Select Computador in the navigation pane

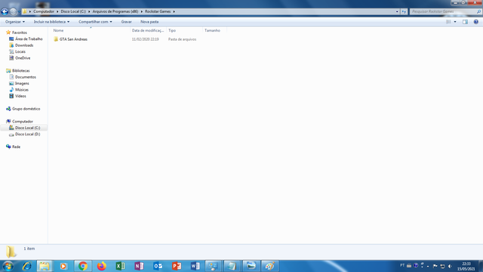point(22,122)
